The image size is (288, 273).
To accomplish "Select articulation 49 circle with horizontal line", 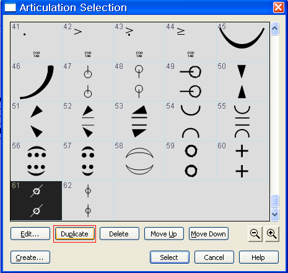I will tap(191, 82).
